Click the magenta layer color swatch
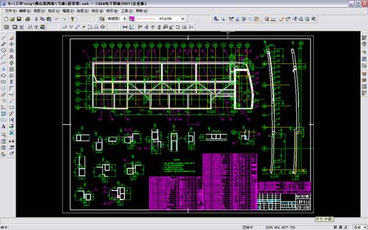Image resolution: width=368 pixels, height=230 pixels. [132, 19]
